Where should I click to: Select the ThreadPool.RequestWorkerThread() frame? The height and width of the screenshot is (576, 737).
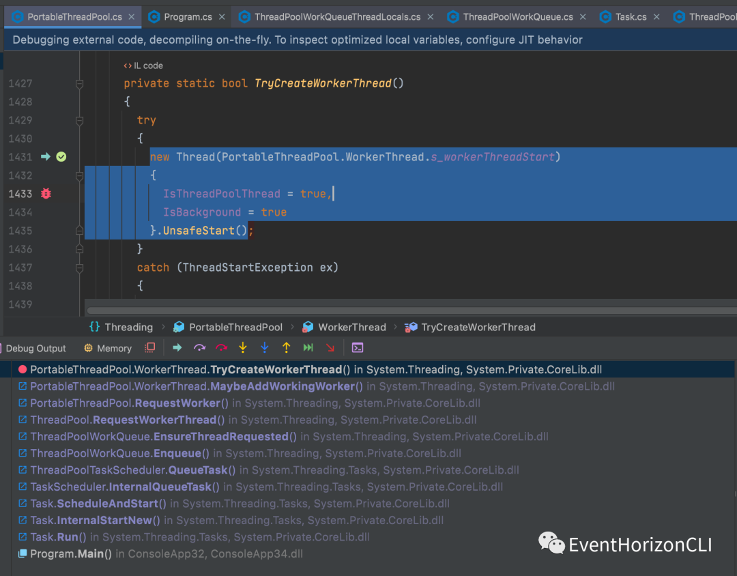(366, 420)
